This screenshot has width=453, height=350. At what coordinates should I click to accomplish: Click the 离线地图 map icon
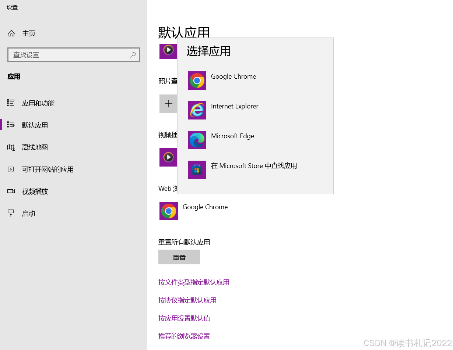coord(11,147)
